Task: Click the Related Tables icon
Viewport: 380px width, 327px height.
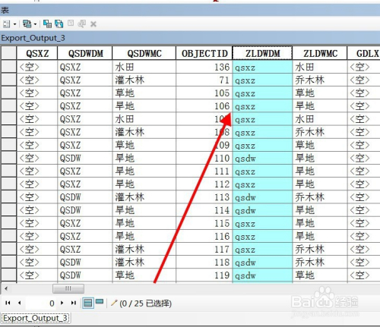Action: click(27, 24)
